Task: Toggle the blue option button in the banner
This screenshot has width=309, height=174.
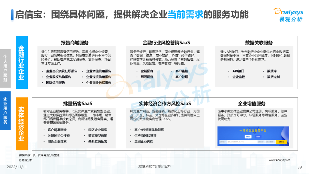Action: tap(258, 137)
